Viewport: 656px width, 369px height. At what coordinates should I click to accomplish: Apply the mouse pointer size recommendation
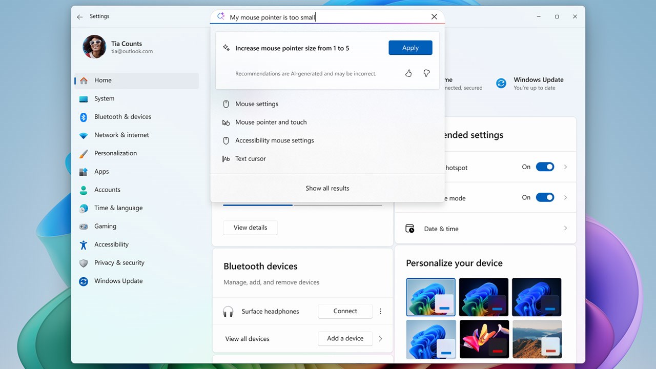411,48
